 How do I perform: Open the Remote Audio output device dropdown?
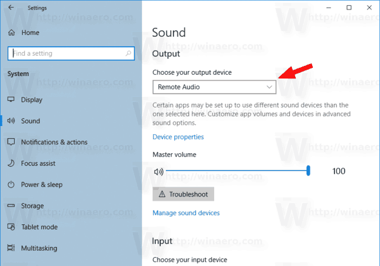click(214, 87)
